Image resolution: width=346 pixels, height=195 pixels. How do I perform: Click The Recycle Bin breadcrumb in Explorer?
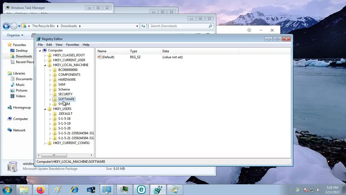pos(43,26)
